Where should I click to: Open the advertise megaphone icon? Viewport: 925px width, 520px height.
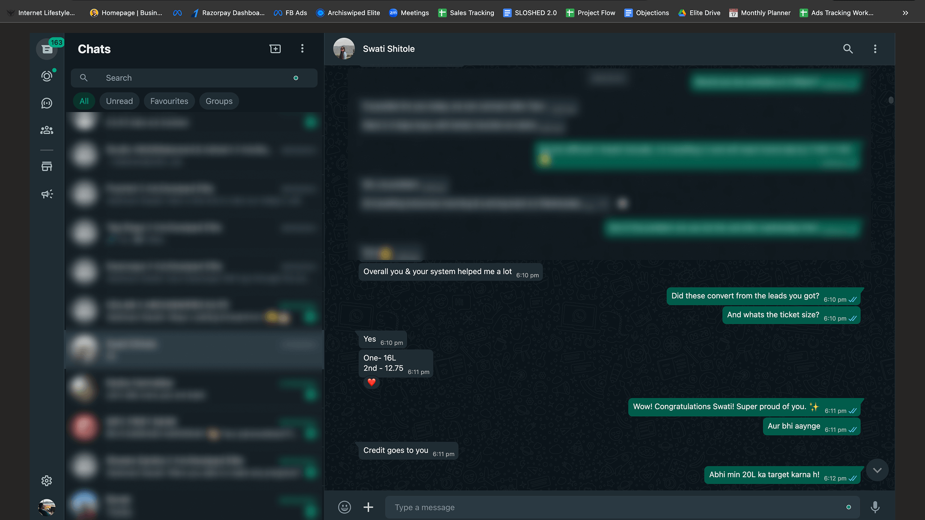point(47,194)
